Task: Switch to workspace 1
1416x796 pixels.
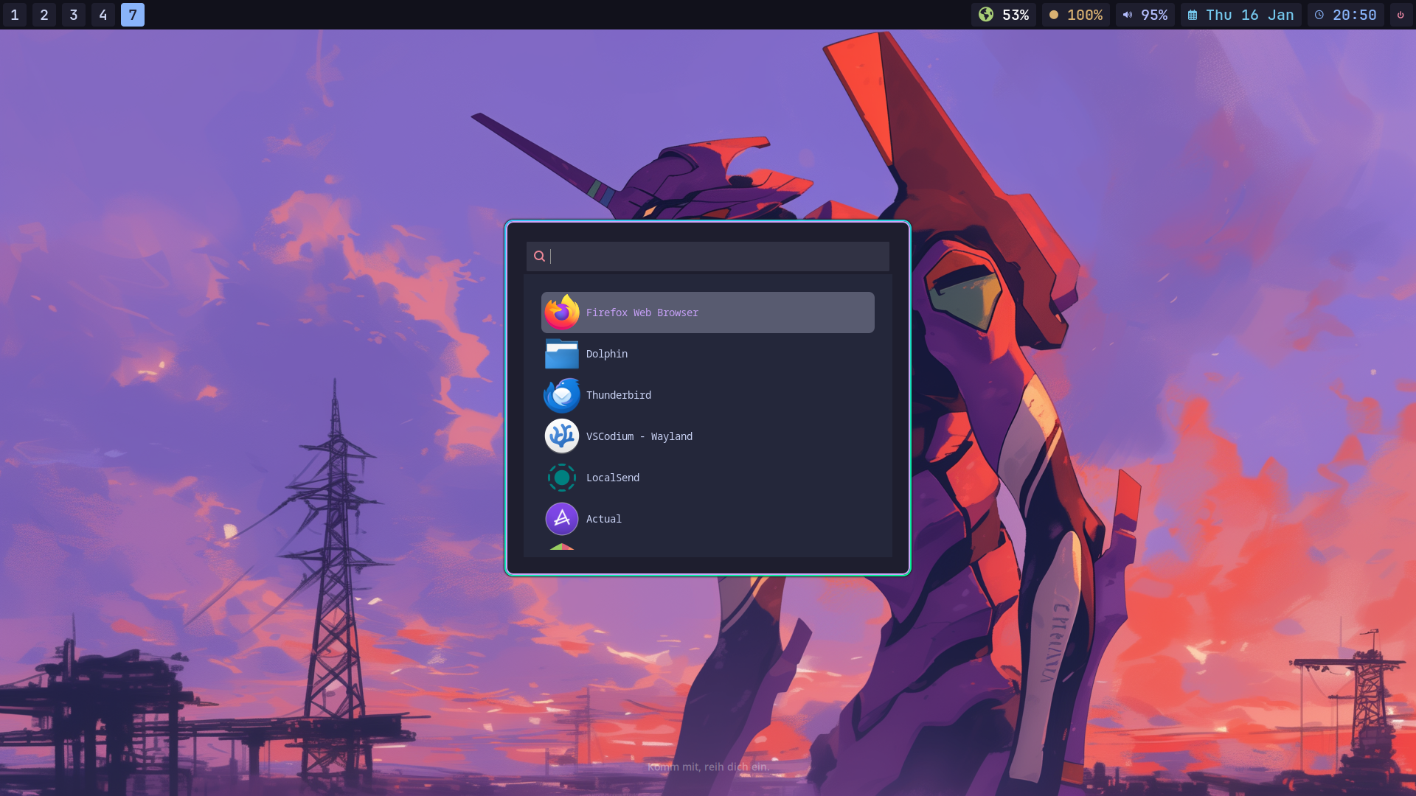Action: 15,15
